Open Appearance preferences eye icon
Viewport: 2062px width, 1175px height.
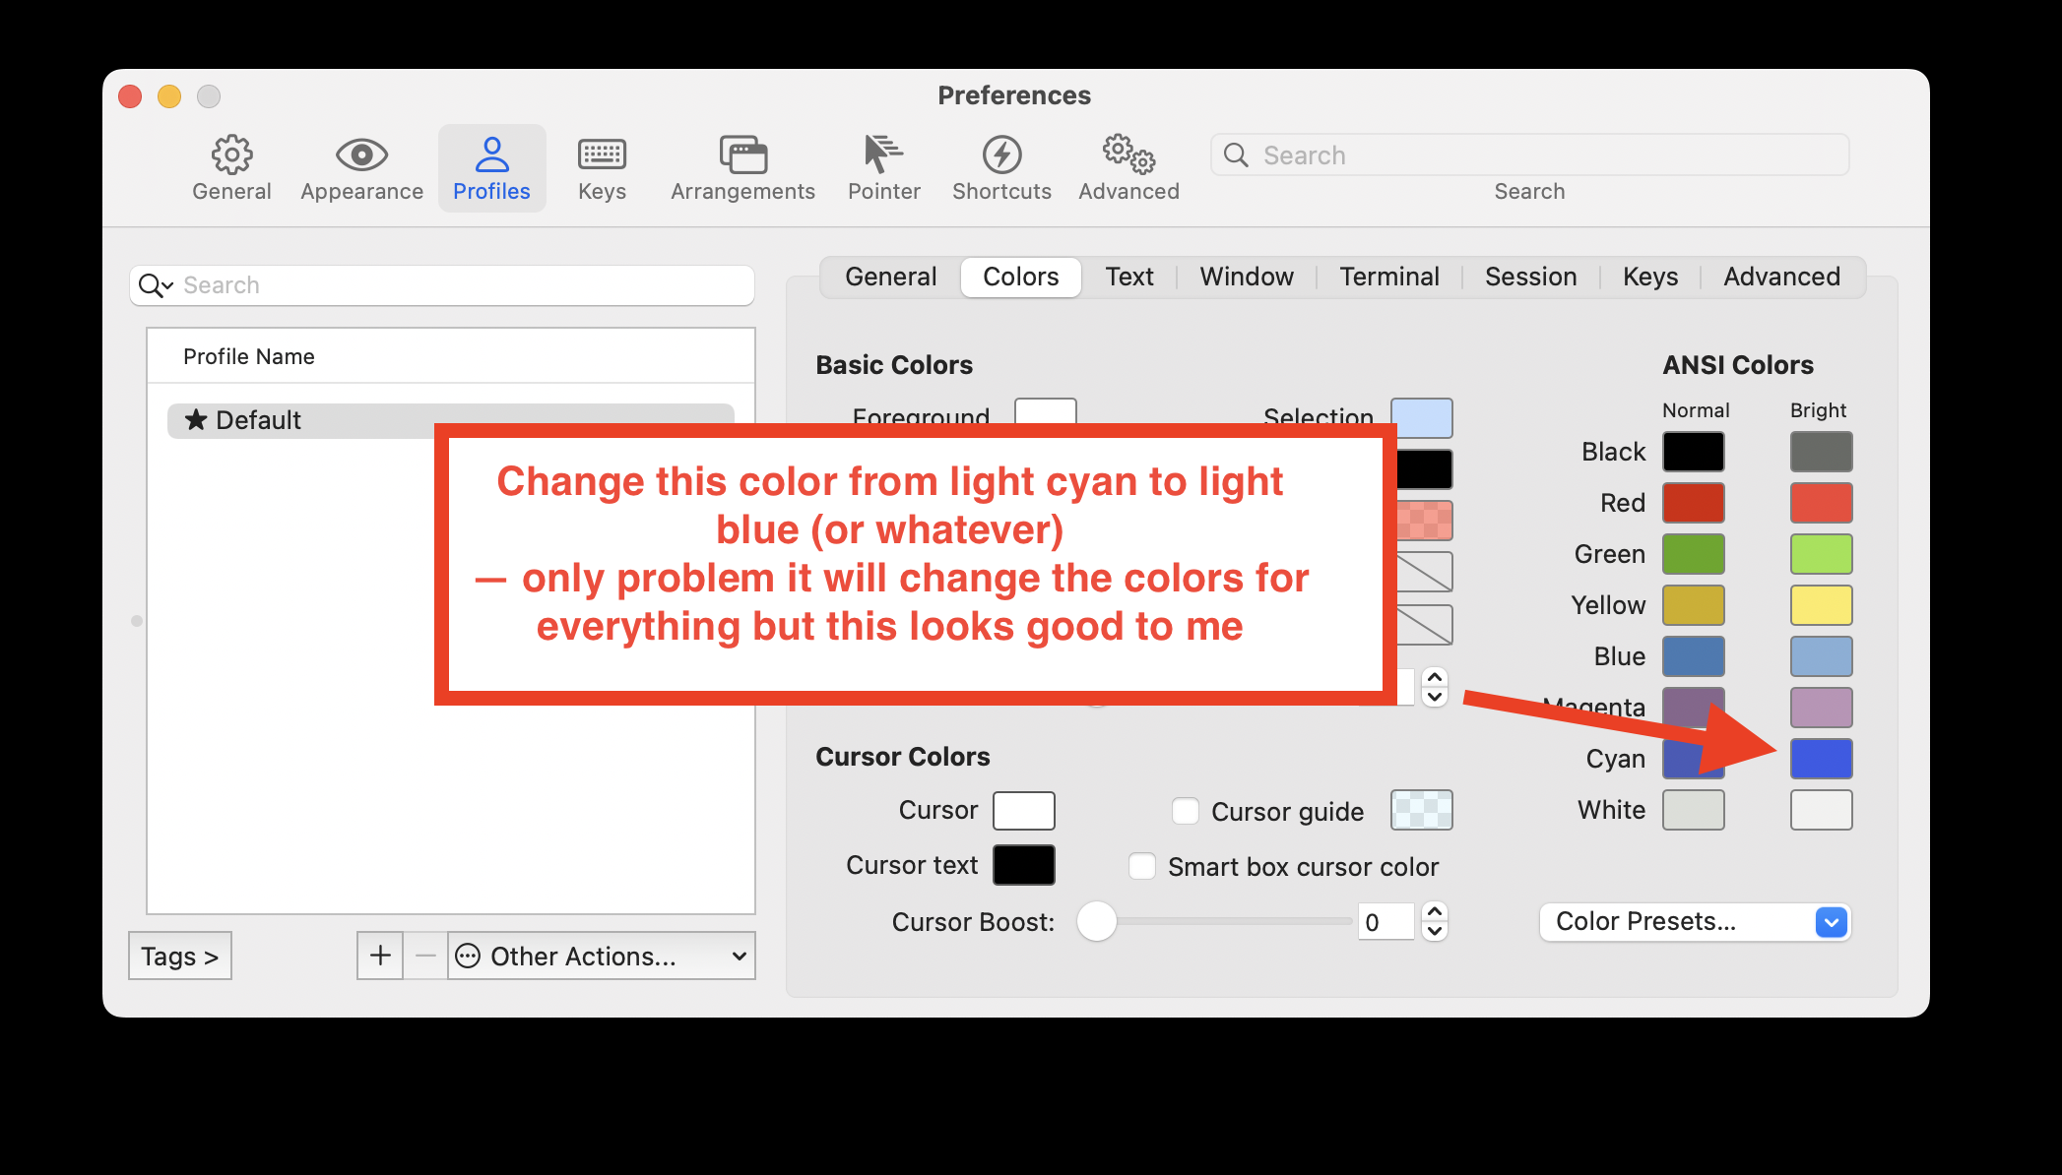point(361,155)
